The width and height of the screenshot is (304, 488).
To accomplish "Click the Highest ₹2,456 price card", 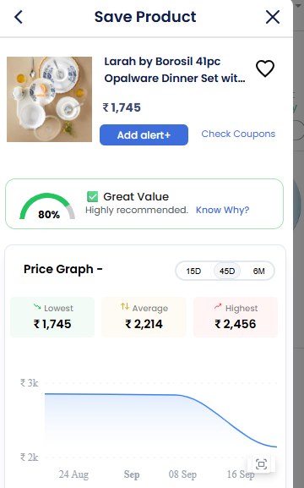I will [x=236, y=317].
